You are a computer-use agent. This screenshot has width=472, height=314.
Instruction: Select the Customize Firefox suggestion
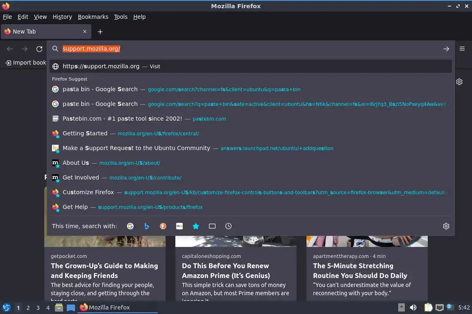250,192
